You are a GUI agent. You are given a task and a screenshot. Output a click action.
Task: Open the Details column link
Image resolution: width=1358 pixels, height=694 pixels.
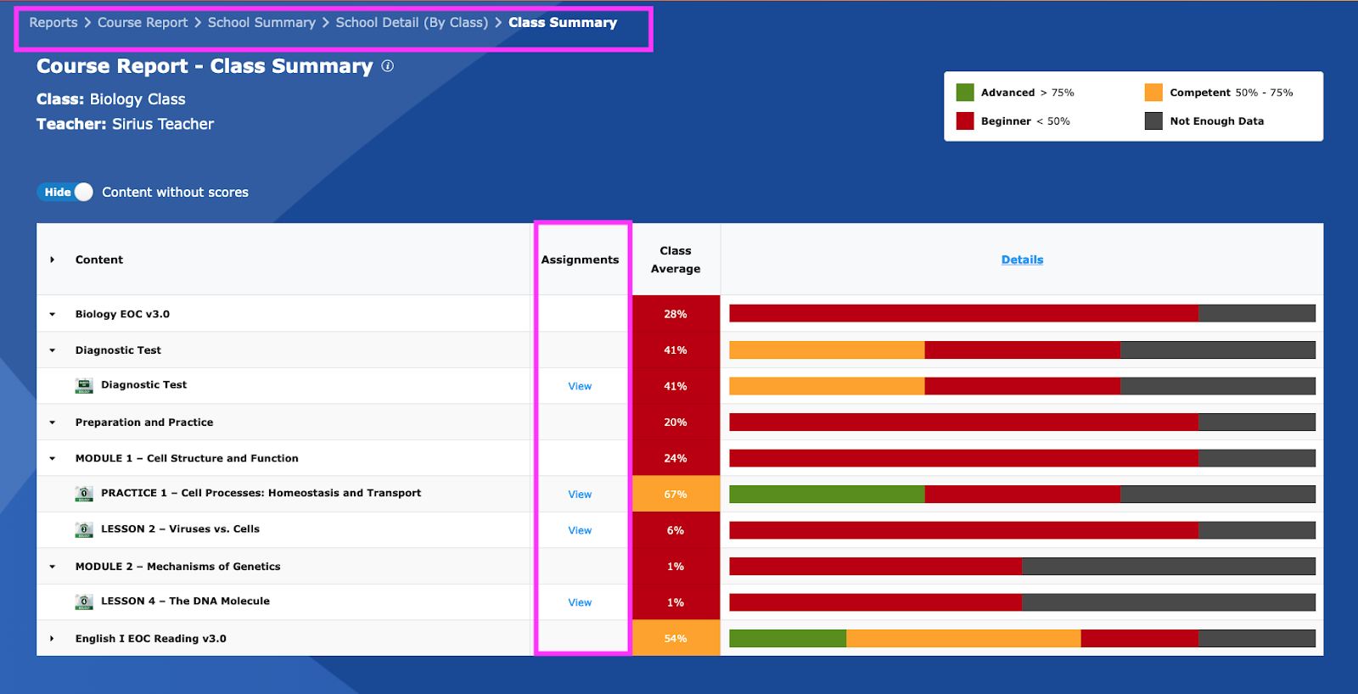(x=1022, y=260)
